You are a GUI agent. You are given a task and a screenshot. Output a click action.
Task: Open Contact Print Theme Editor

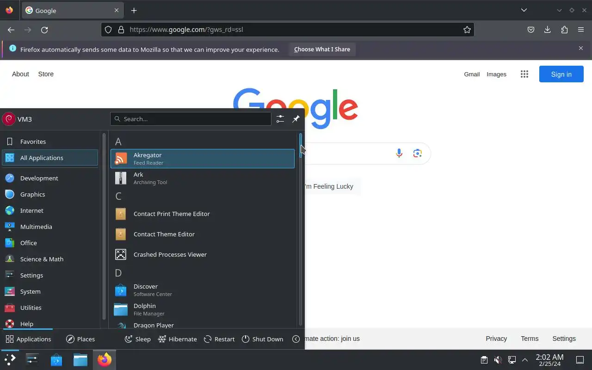point(202,214)
